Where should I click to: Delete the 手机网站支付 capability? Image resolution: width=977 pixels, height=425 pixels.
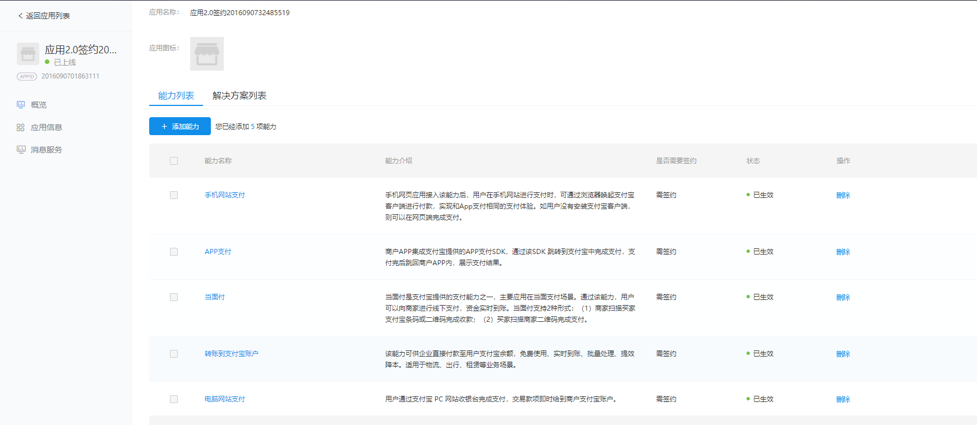[x=843, y=195]
